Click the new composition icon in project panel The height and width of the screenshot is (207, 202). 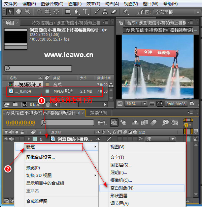click(x=24, y=105)
